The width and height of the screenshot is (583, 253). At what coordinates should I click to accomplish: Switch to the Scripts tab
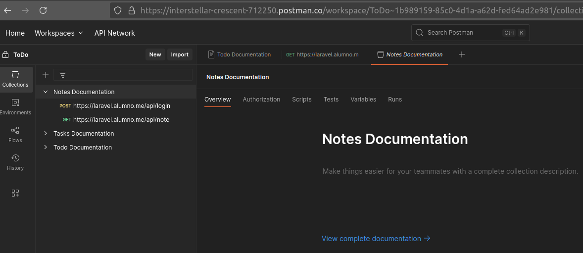click(302, 100)
